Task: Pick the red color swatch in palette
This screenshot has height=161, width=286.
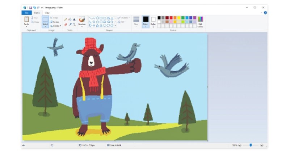Action: coord(171,18)
